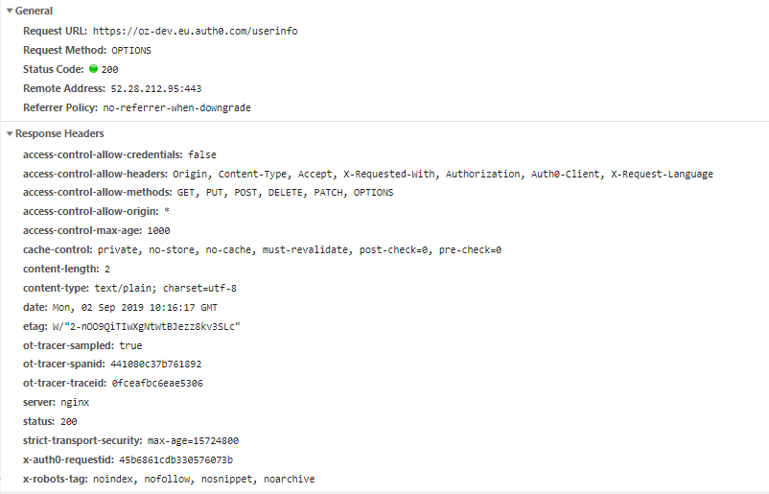Click the access-control-allow-credentials header name
Image resolution: width=769 pixels, height=494 pixels.
coord(104,154)
